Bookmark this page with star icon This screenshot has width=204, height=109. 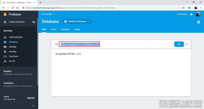pos(183,8)
